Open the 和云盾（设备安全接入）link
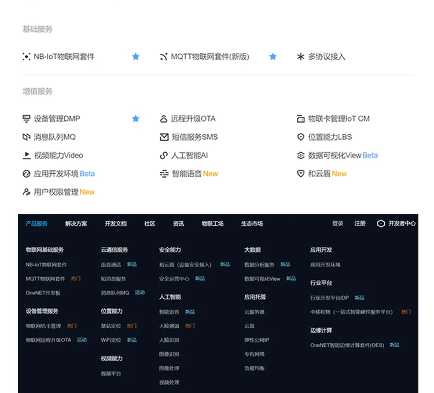The image size is (434, 393). (185, 265)
